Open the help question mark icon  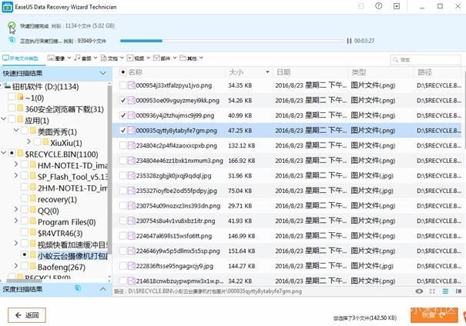tap(378, 6)
